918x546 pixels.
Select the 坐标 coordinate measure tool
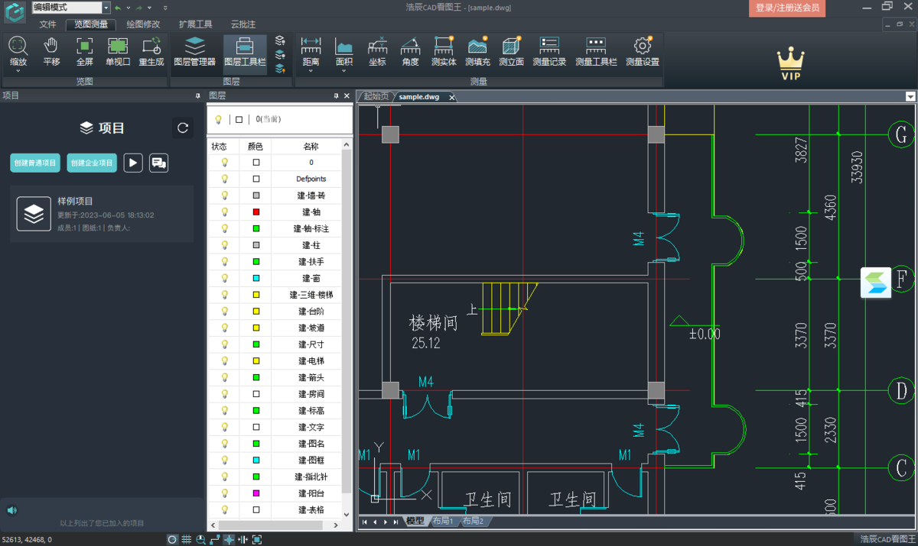[377, 52]
